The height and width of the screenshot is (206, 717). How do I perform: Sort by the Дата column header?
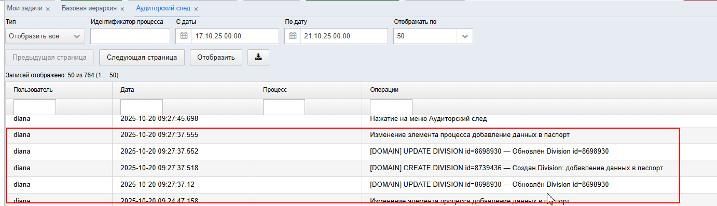click(128, 90)
